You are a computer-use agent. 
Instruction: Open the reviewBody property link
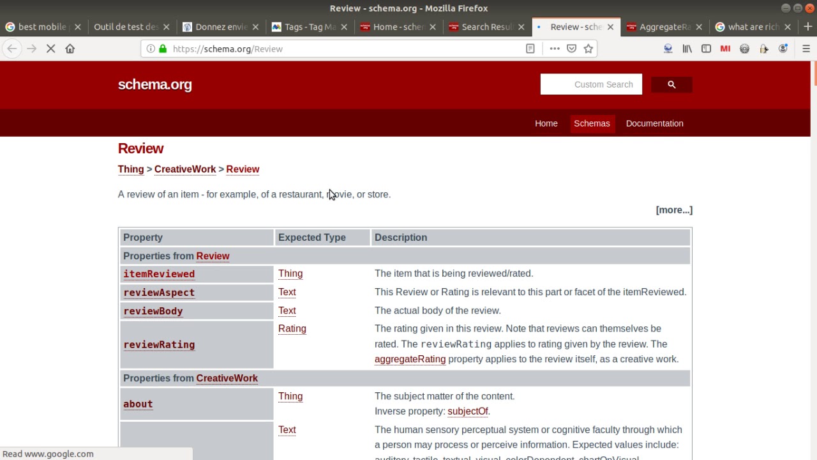153,311
